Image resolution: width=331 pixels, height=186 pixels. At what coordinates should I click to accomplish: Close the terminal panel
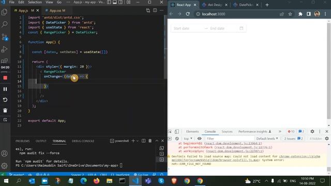pyautogui.click(x=162, y=141)
